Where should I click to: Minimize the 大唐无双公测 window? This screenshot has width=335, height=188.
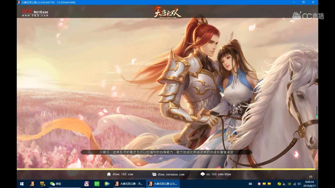[294, 2]
